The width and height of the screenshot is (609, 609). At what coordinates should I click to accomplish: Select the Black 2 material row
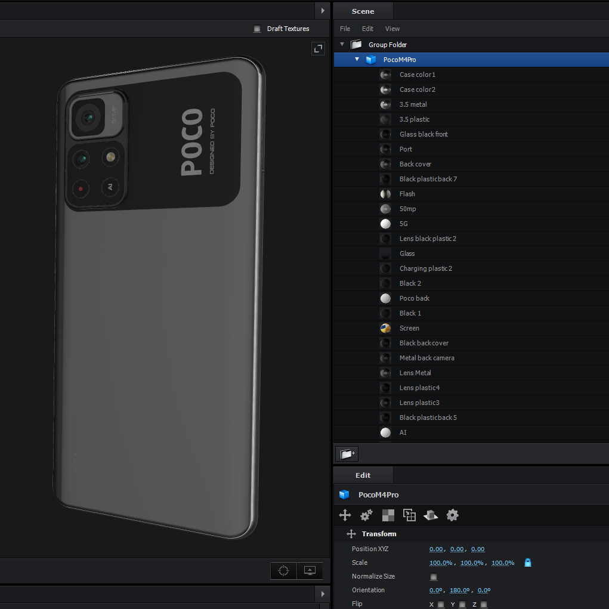coord(471,283)
